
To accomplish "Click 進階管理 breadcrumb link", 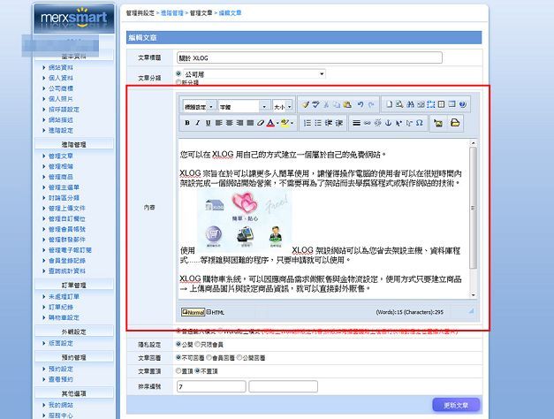I will [172, 13].
